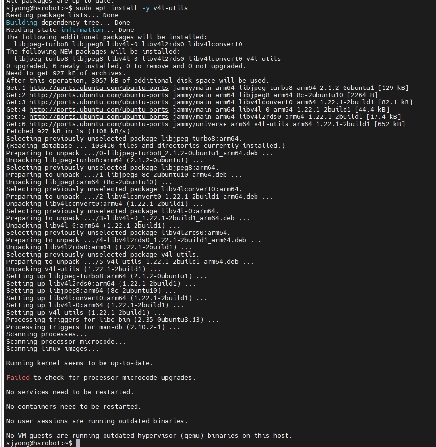Click the No user sessions outdated binaries line
This screenshot has width=436, height=447.
tap(97, 421)
